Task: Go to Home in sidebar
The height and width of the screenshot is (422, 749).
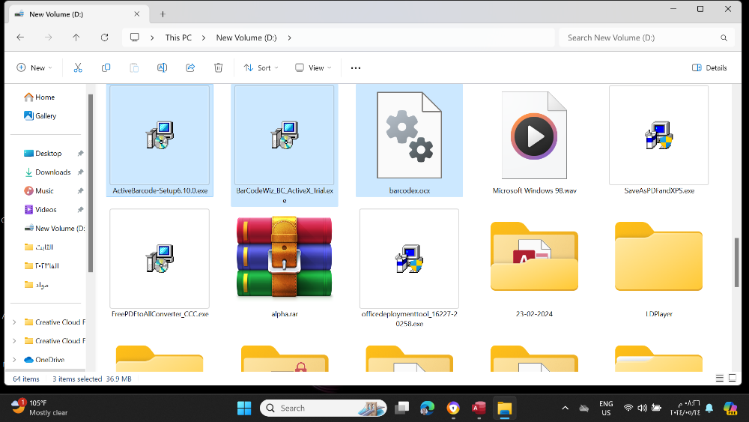Action: (x=39, y=97)
